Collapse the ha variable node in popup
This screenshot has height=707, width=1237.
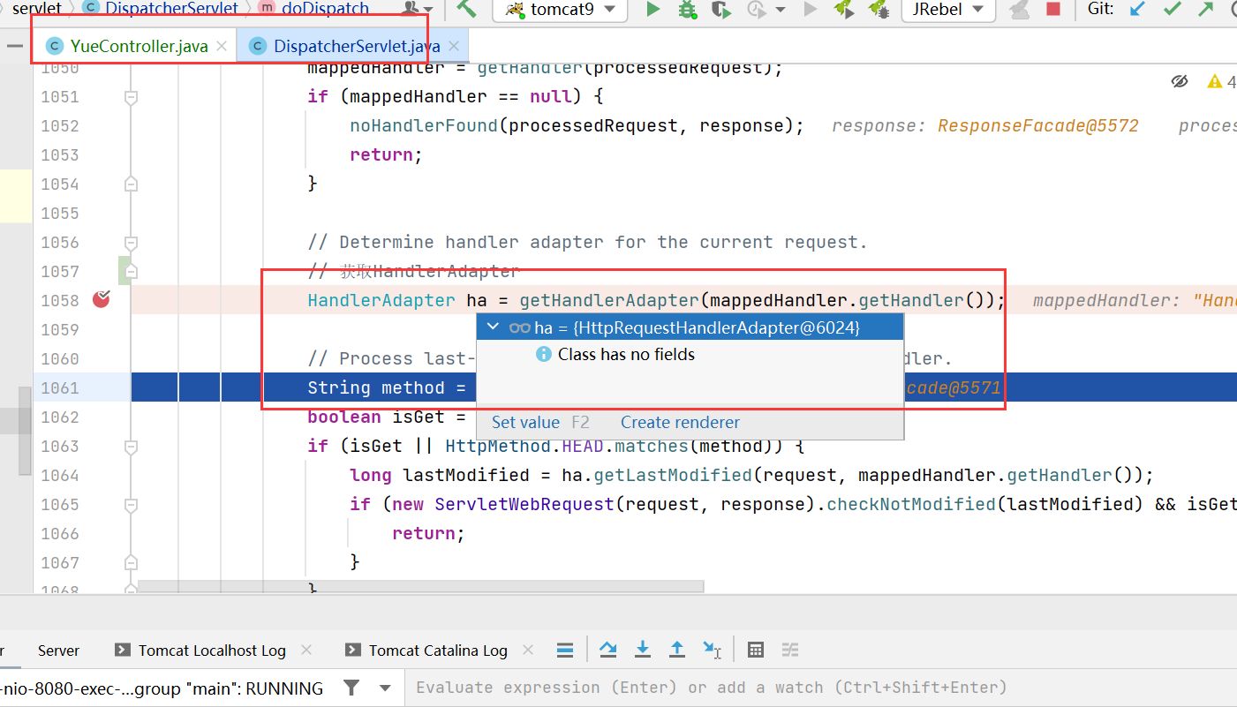[x=493, y=327]
